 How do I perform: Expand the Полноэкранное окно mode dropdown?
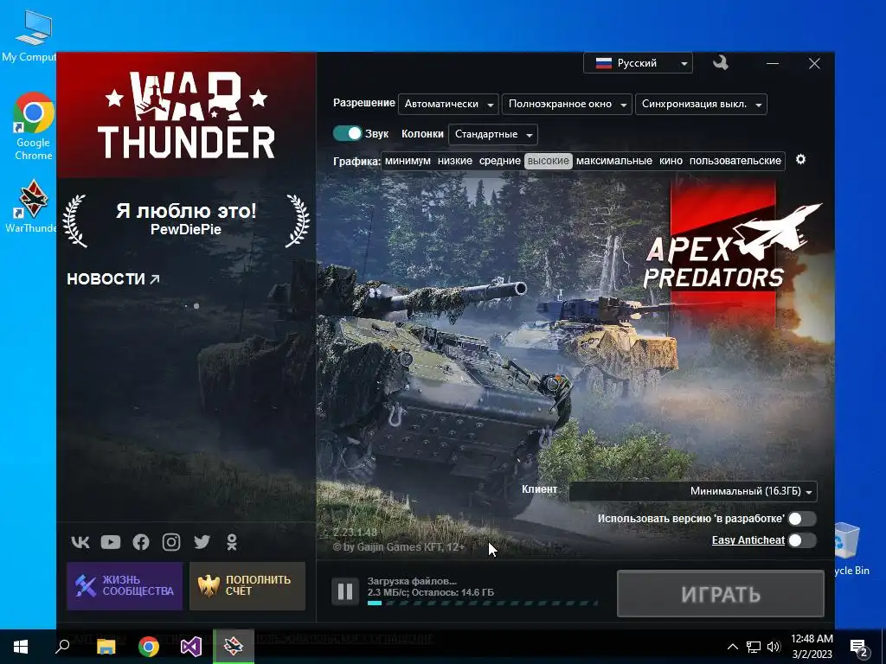point(567,104)
